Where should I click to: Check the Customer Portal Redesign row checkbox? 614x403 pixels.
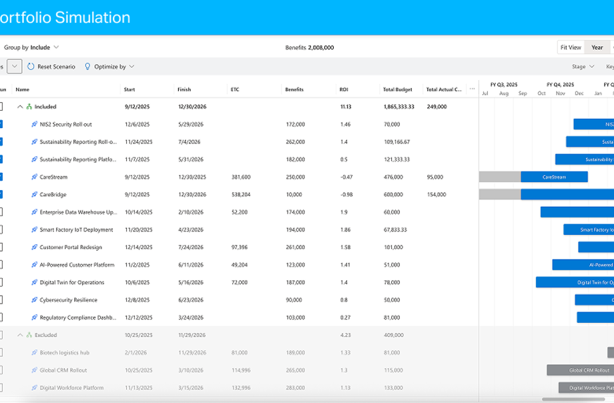[1, 248]
